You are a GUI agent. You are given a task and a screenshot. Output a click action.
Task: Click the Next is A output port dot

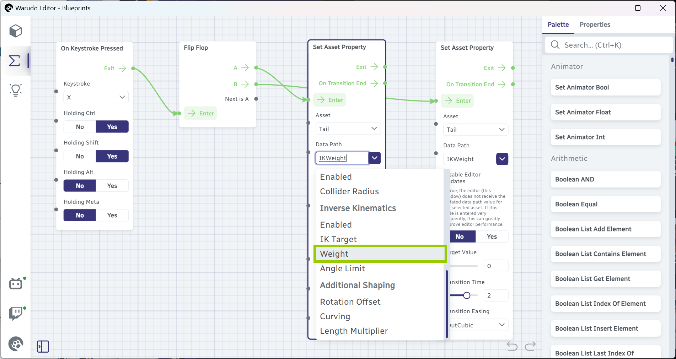256,99
